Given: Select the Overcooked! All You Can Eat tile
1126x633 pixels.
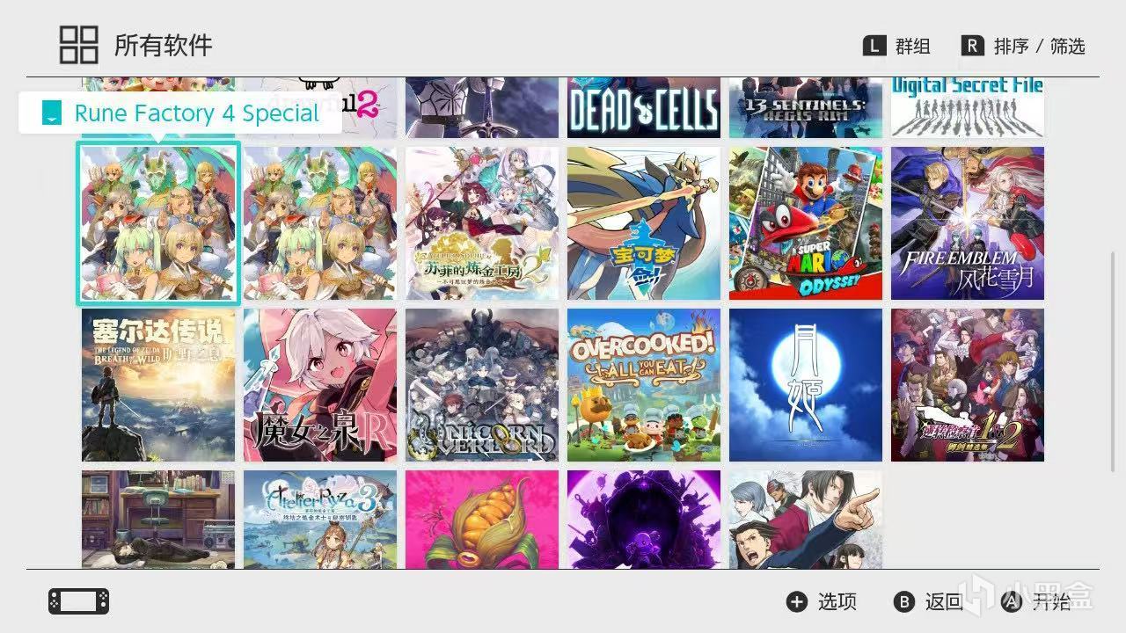Looking at the screenshot, I should [x=644, y=385].
